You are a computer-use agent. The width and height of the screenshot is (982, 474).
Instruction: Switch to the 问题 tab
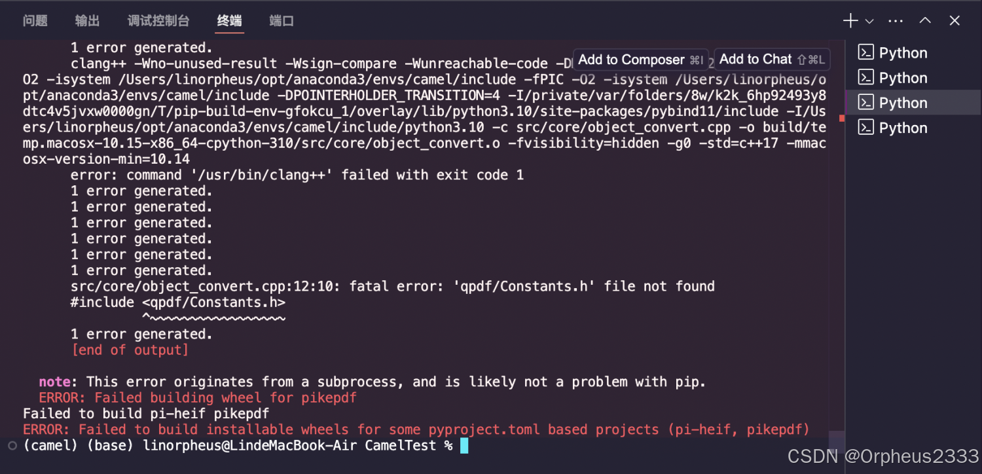pyautogui.click(x=35, y=20)
